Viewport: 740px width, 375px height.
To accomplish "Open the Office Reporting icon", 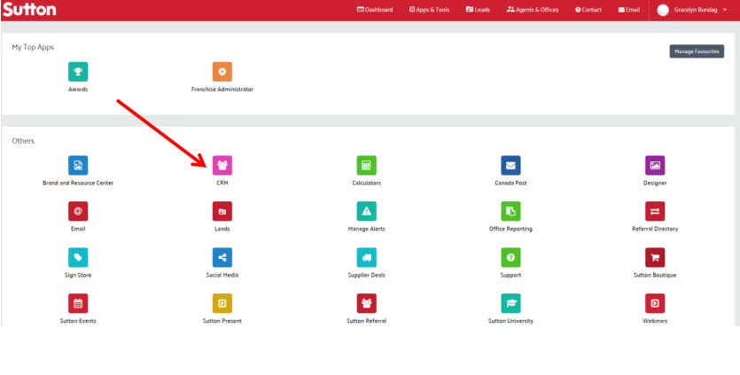I will tap(510, 211).
